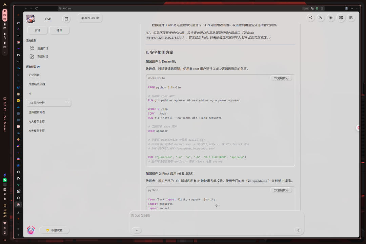This screenshot has width=366, height=244.
Task: Open the language translation button
Action: (x=321, y=18)
